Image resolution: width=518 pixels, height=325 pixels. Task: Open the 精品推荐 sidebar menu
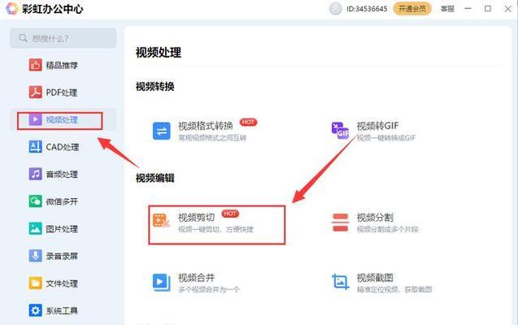pyautogui.click(x=63, y=65)
